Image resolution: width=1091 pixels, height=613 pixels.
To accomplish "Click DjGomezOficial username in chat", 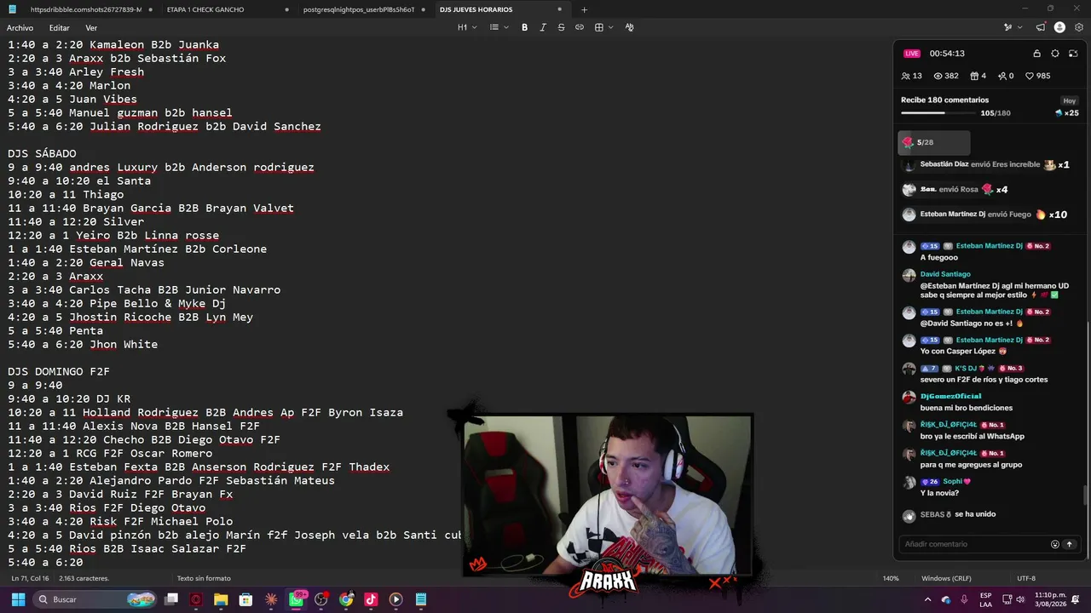I will tap(950, 396).
